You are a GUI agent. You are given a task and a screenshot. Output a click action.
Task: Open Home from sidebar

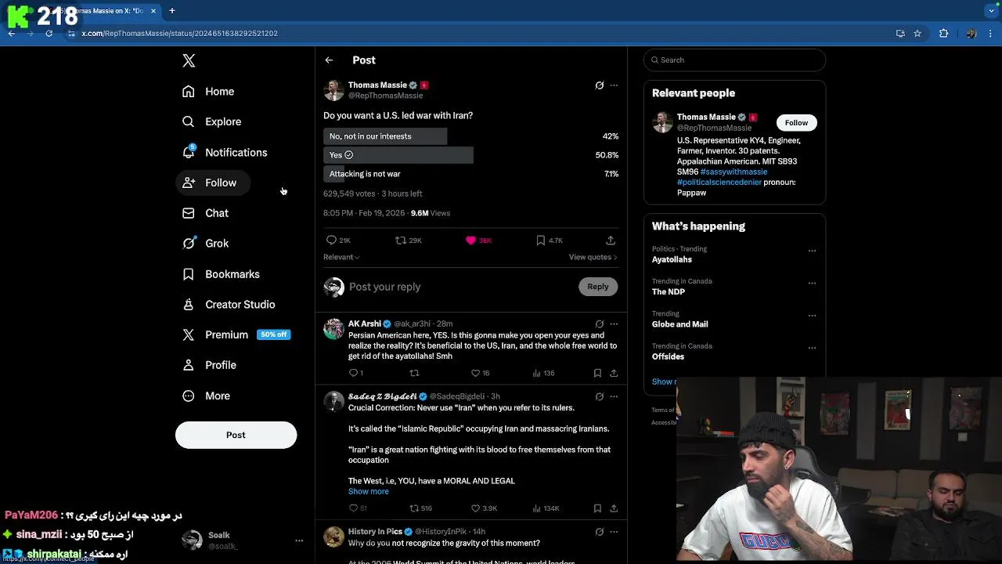tap(208, 92)
